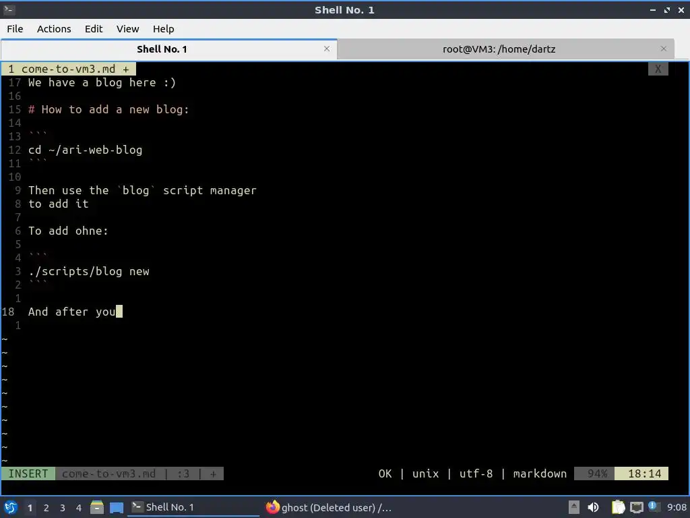Click the line 'Then use the `blog` script manager'

coord(142,190)
